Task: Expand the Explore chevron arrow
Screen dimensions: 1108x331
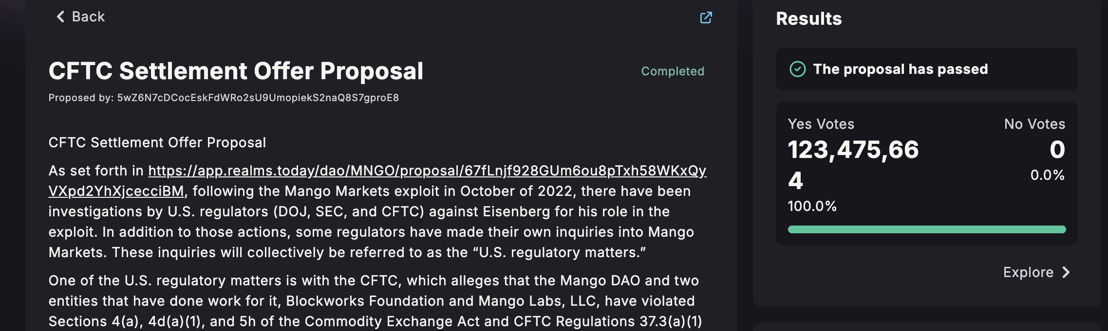Action: (1066, 273)
